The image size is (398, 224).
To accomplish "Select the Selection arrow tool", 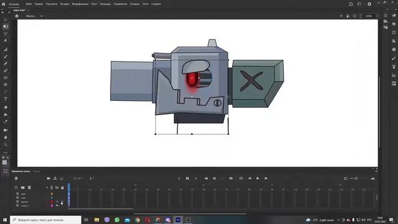I will tap(6, 19).
